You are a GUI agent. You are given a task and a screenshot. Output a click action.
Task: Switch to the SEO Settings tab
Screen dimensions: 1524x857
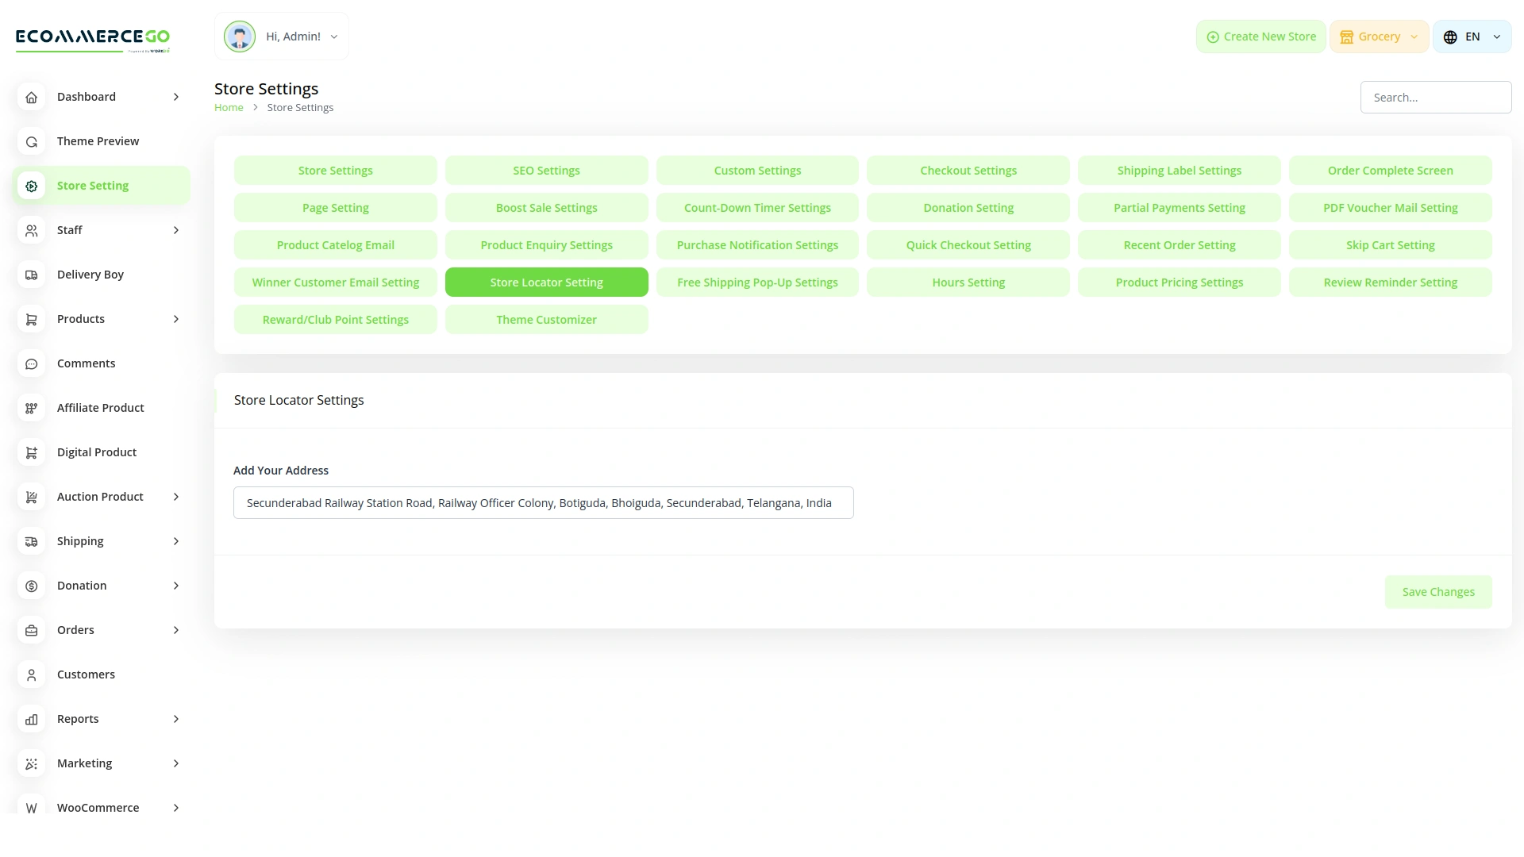[546, 171]
